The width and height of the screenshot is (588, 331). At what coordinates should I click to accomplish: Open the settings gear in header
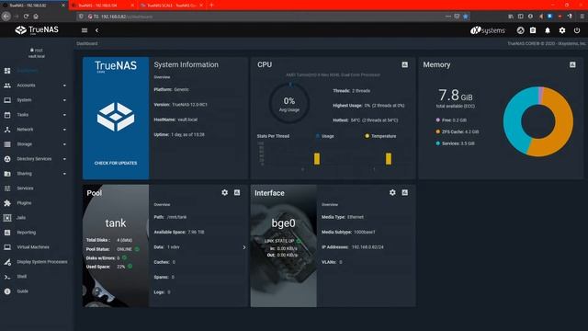click(562, 30)
